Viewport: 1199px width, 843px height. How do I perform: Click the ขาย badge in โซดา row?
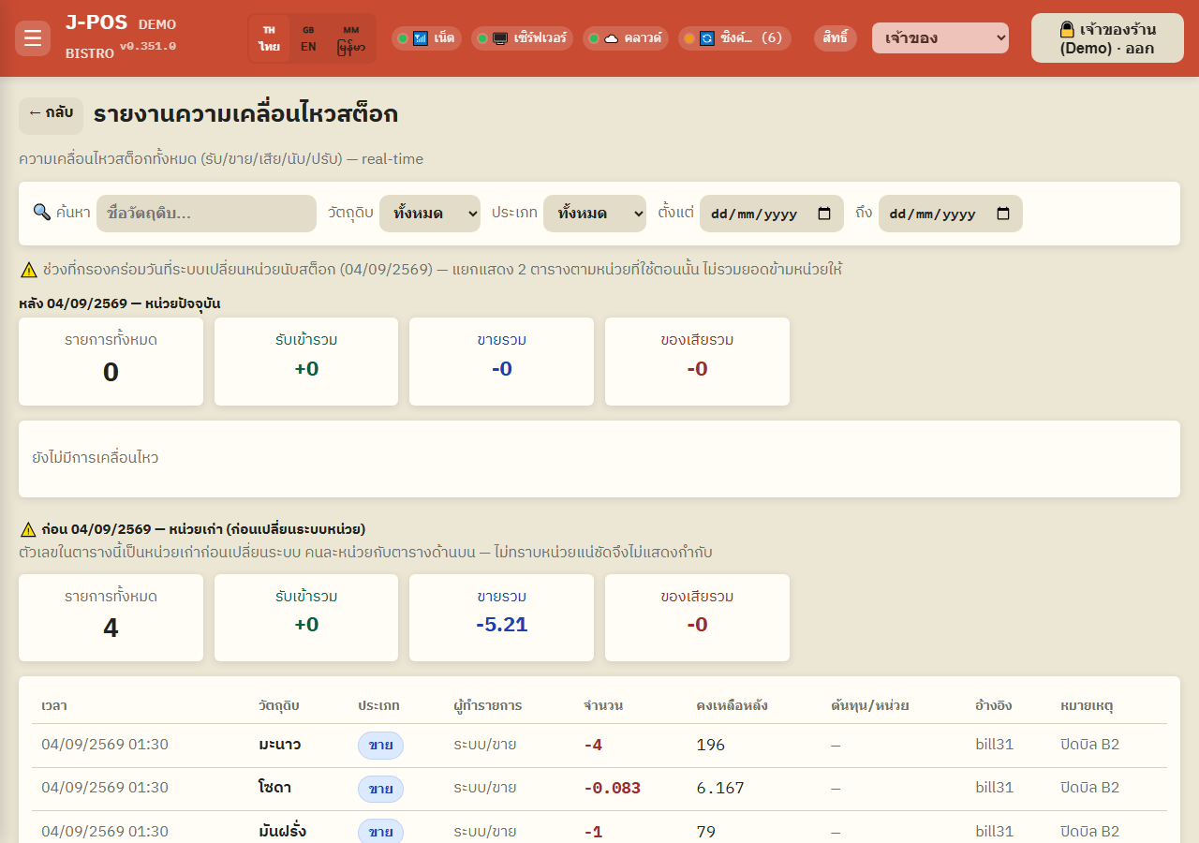coord(380,789)
